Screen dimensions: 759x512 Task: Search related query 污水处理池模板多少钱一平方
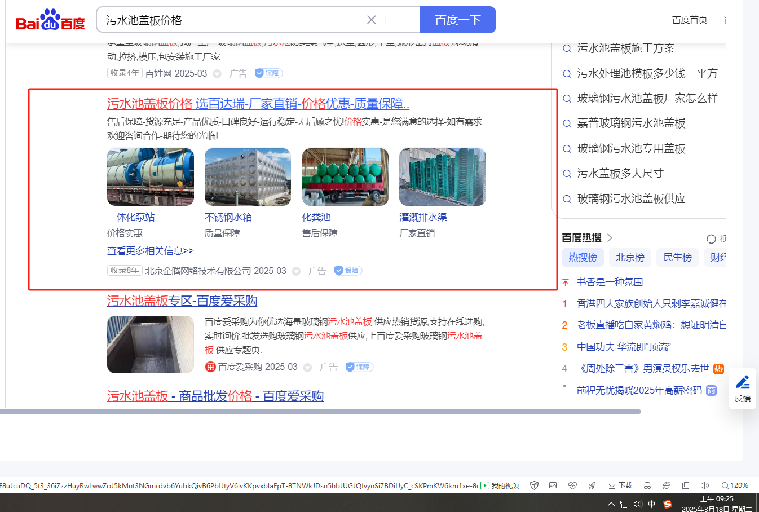(x=647, y=73)
